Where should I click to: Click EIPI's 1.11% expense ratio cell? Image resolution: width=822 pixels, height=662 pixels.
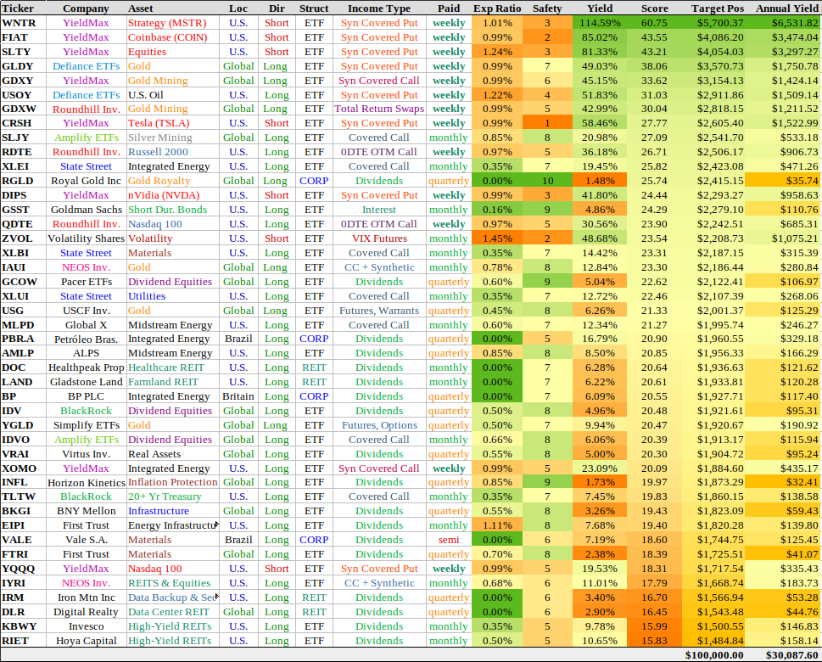pyautogui.click(x=497, y=525)
